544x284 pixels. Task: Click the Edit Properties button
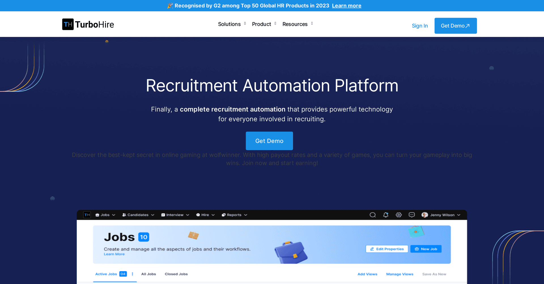tap(387, 249)
